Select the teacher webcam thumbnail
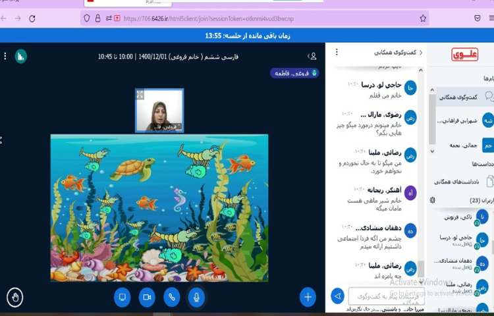Screen dimensions: 494x316 [159, 110]
